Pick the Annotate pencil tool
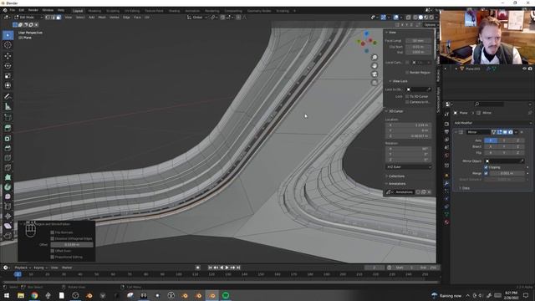Image resolution: width=535 pixels, height=301 pixels. 8,97
